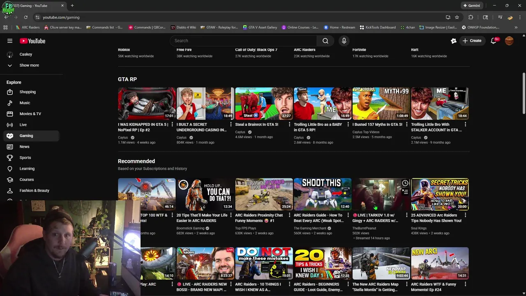Click the YouTube logo
526x296 pixels.
[32, 41]
